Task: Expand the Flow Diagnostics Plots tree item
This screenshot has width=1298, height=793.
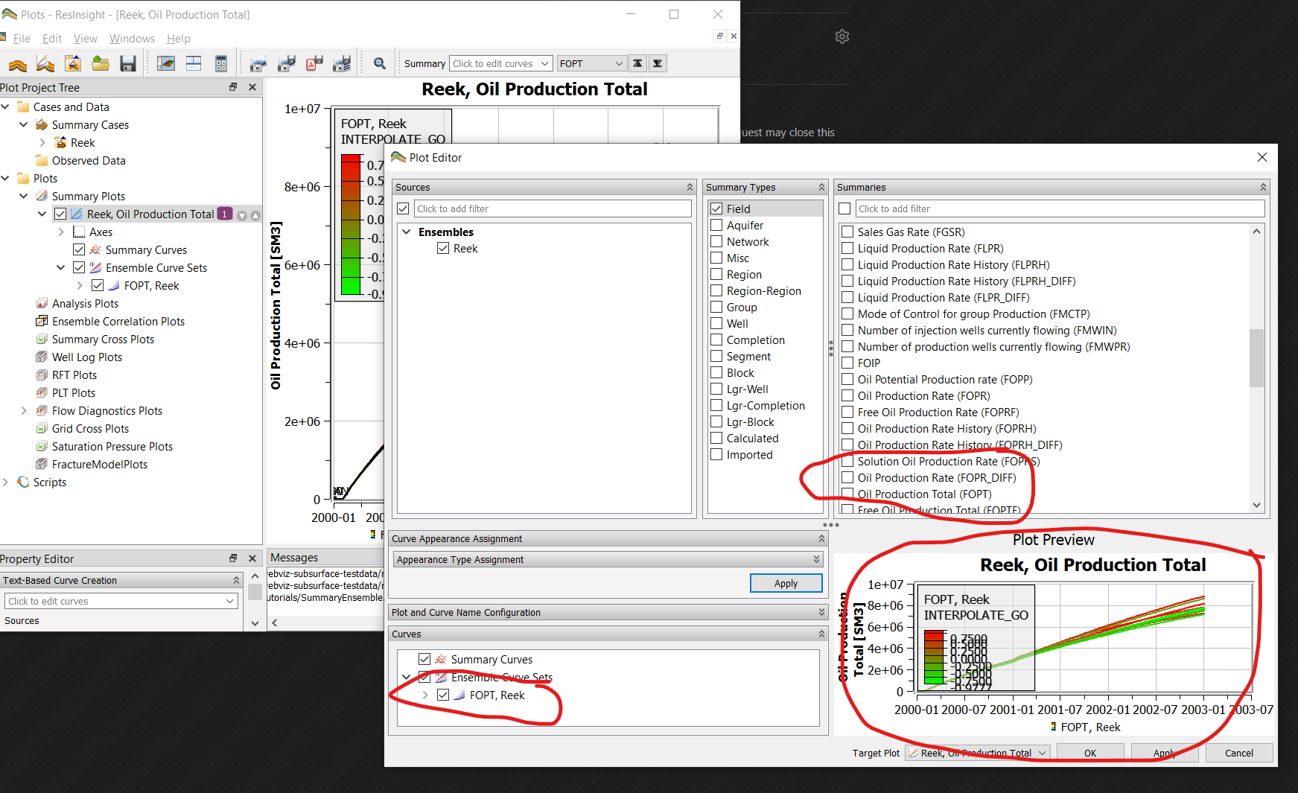Action: [x=24, y=410]
